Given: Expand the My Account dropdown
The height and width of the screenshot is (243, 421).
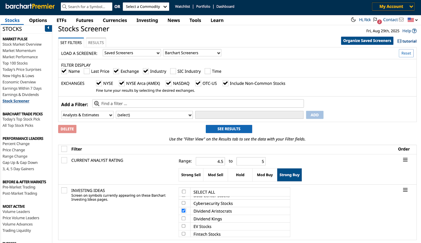Looking at the screenshot, I should coord(393,7).
